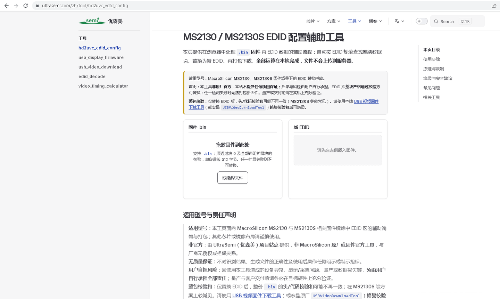500x299 pixels.
Task: Click the language translate icon
Action: [397, 21]
